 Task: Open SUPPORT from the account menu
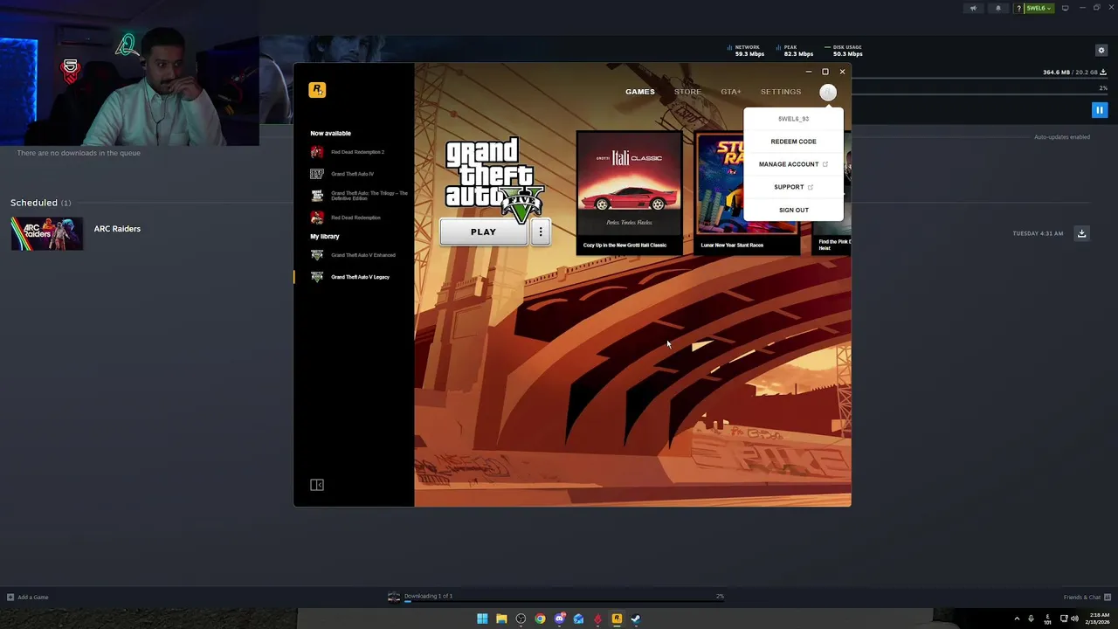[793, 187]
